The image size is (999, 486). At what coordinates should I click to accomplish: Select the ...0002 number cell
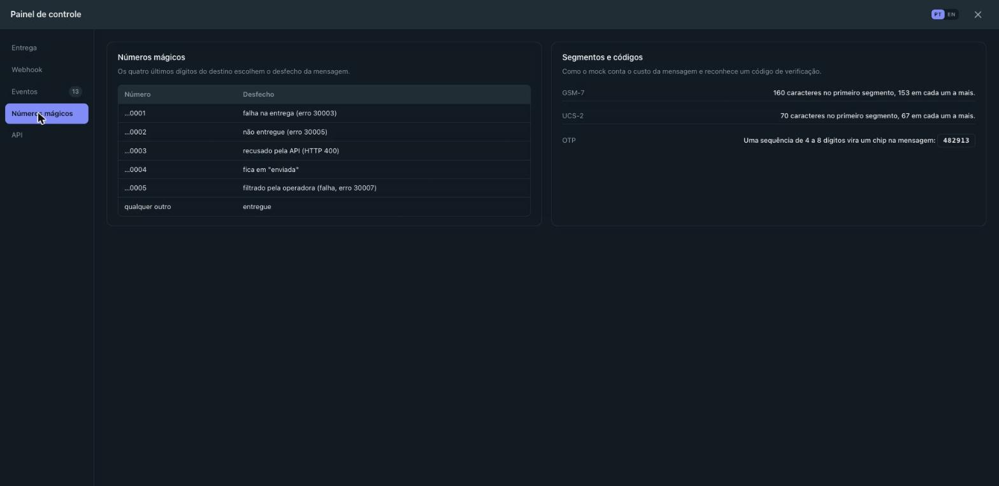[136, 132]
